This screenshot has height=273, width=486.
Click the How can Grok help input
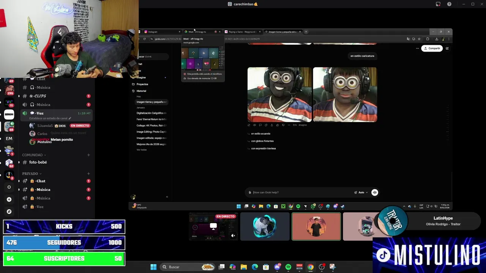coord(302,192)
